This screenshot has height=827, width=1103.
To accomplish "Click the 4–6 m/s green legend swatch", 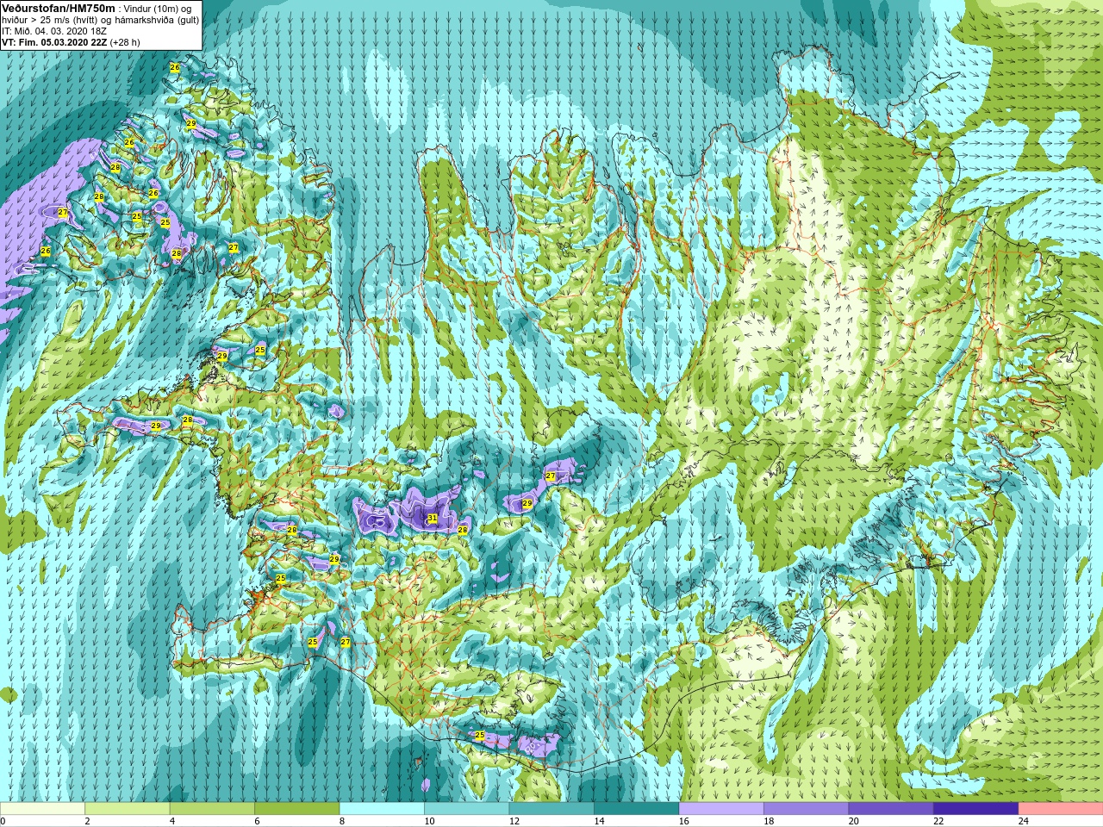I will [212, 809].
